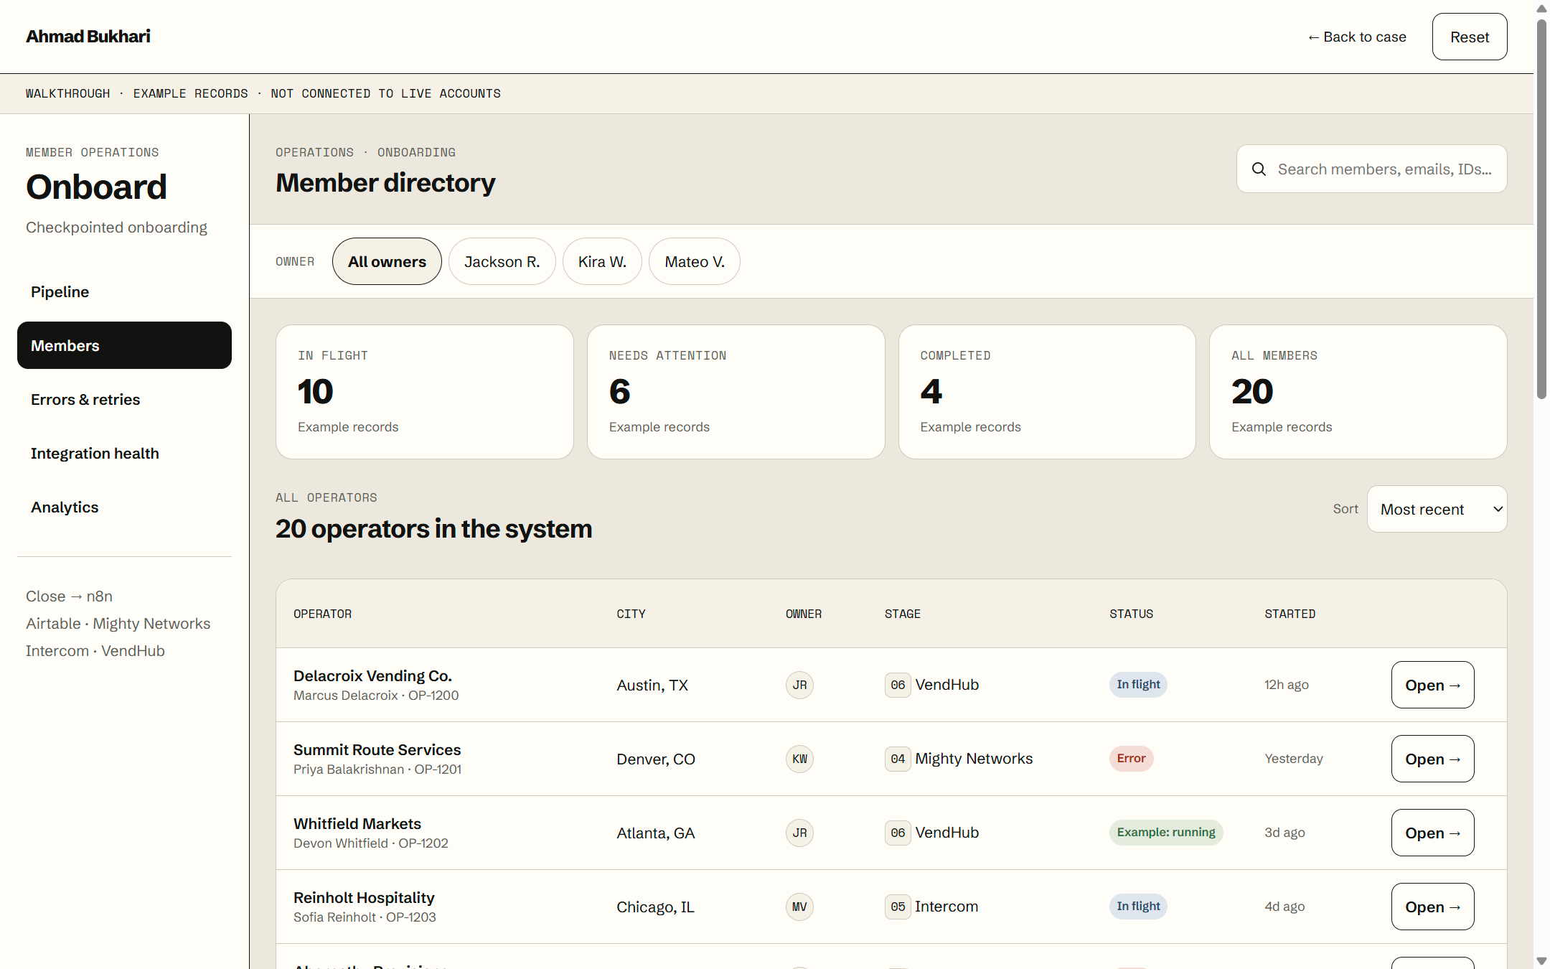Filter by owner Kira W.
The height and width of the screenshot is (969, 1550).
pos(602,261)
